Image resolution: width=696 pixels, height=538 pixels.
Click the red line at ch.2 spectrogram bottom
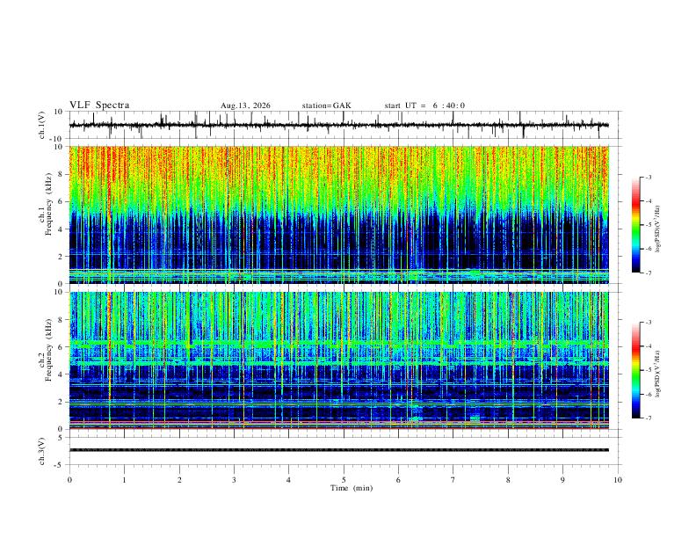[x=339, y=428]
